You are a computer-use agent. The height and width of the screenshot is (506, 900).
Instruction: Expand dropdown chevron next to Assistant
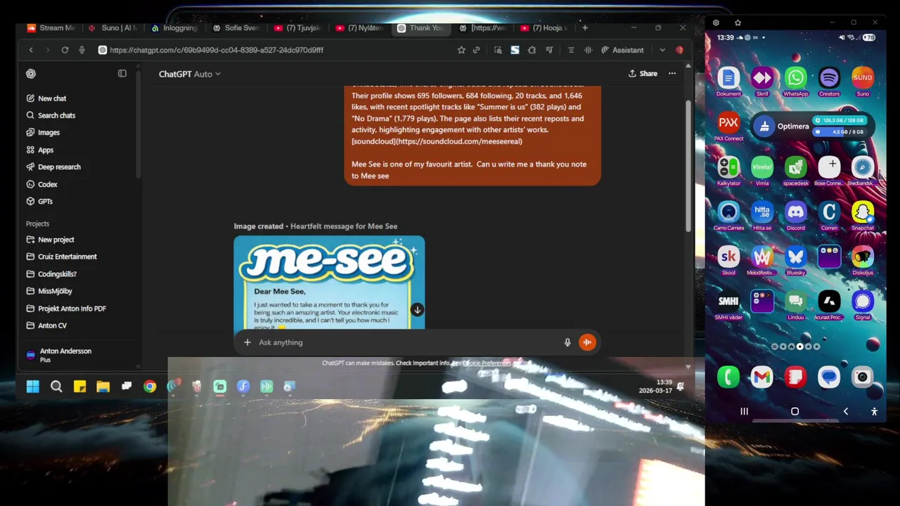point(662,50)
